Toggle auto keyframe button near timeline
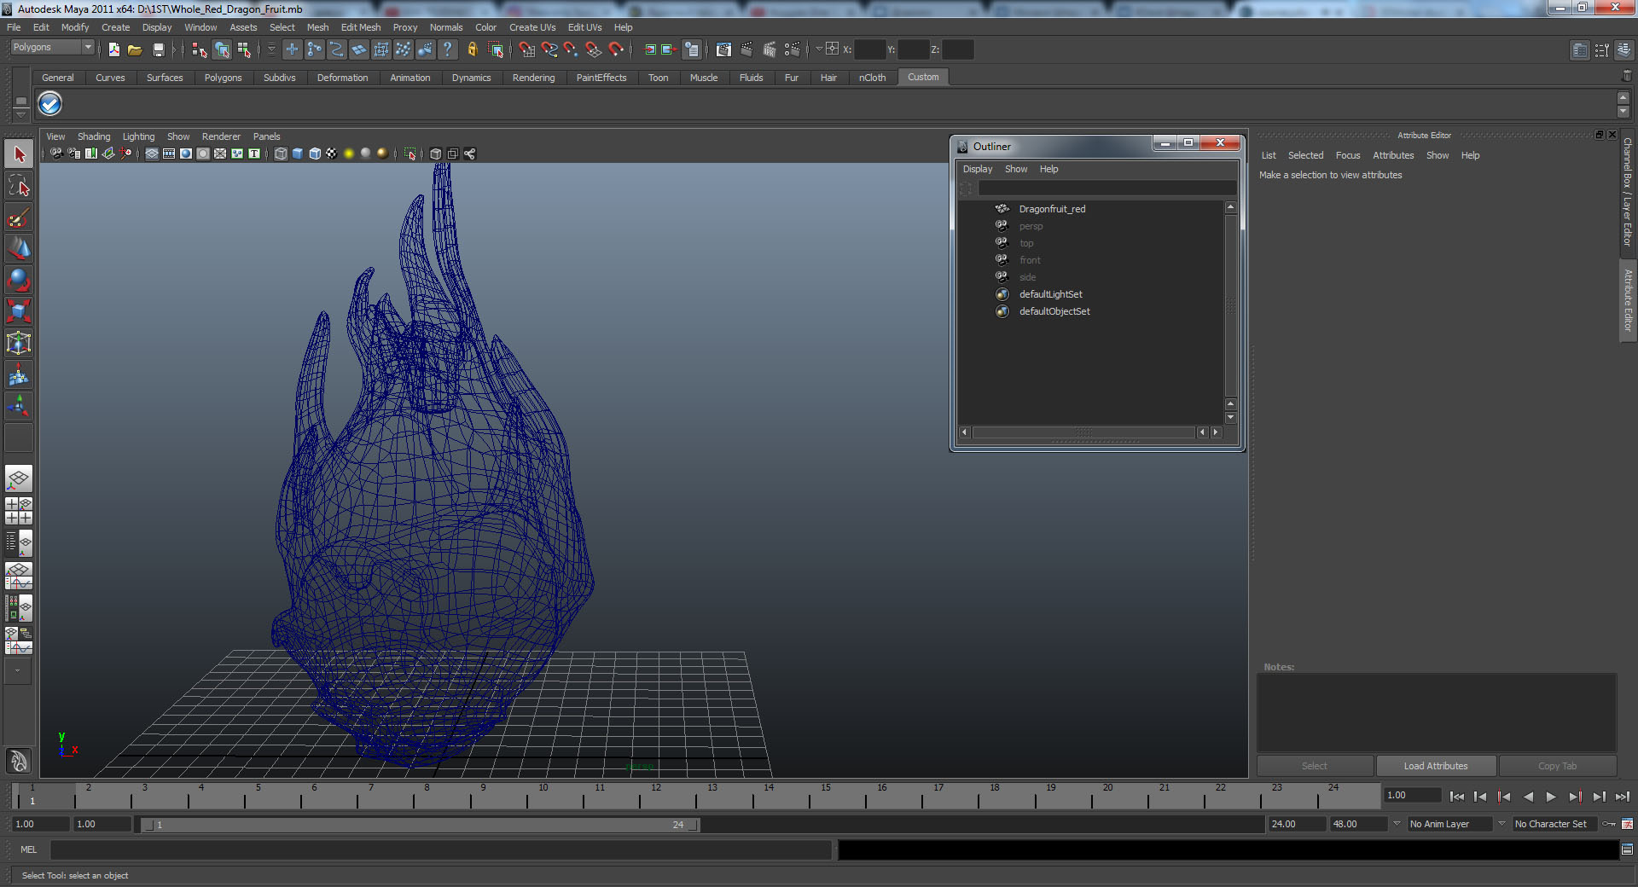Viewport: 1638px width, 887px height. pyautogui.click(x=1609, y=824)
